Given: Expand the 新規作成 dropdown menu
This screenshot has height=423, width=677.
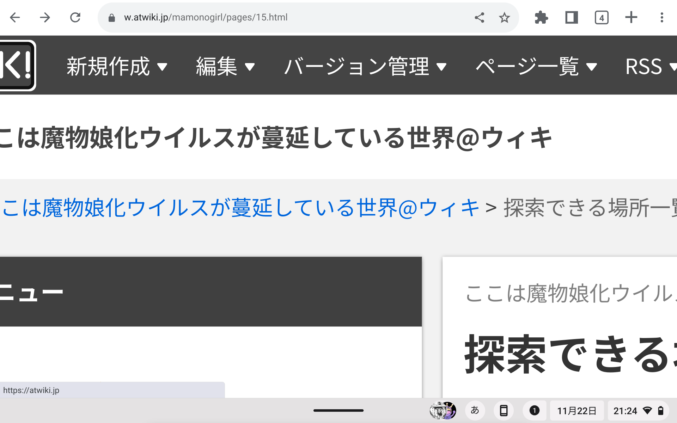Looking at the screenshot, I should point(117,66).
